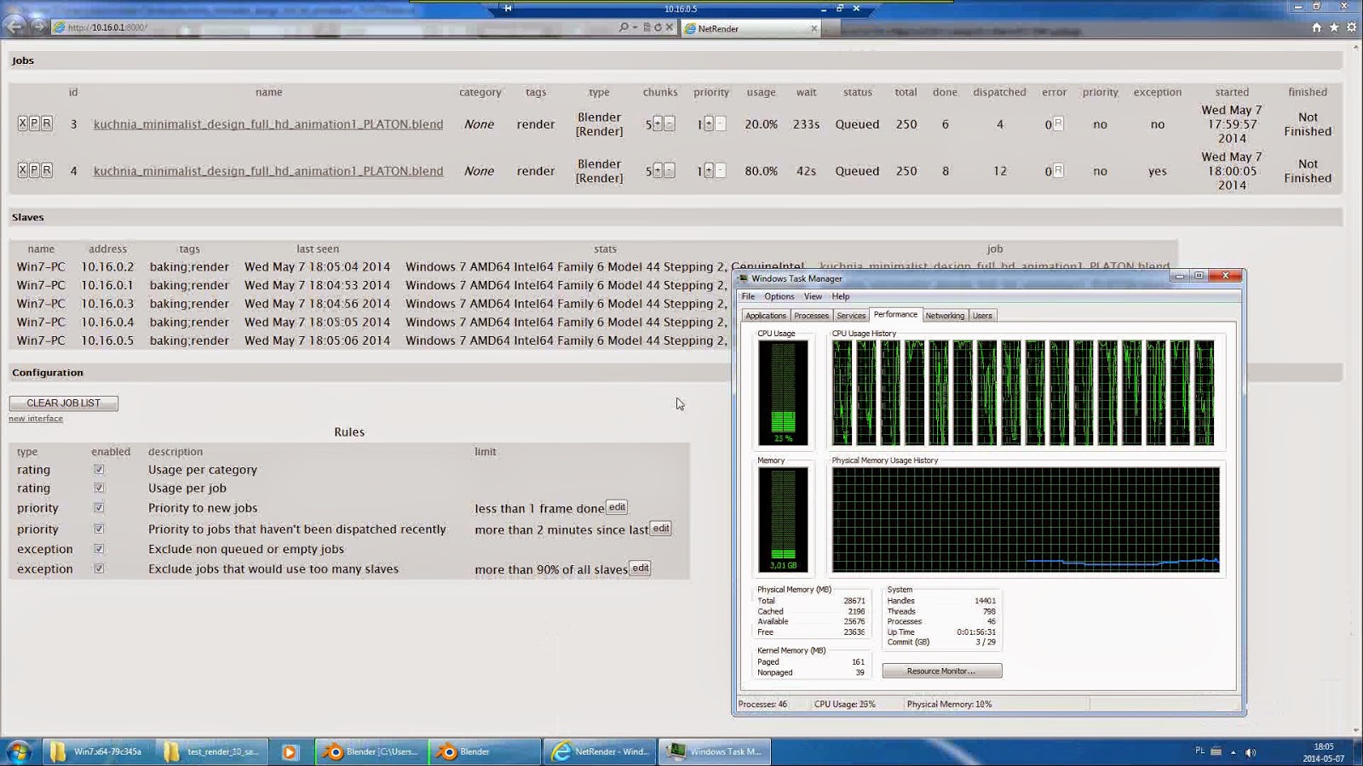The width and height of the screenshot is (1363, 766).
Task: Click the X cancel button for job 3
Action: click(23, 123)
